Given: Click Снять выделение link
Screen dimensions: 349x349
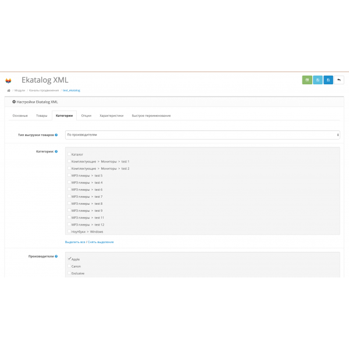Looking at the screenshot, I should tap(101, 242).
